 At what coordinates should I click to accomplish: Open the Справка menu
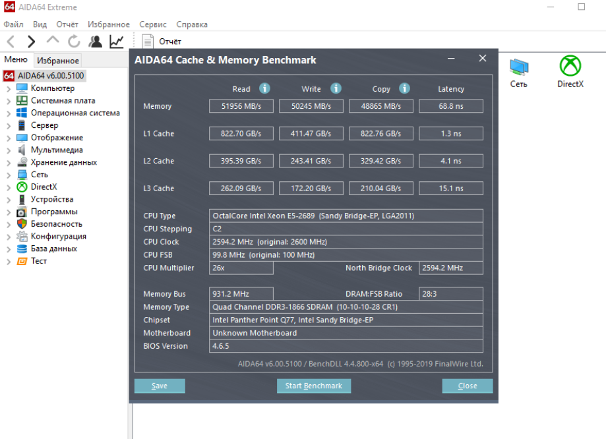(x=192, y=24)
